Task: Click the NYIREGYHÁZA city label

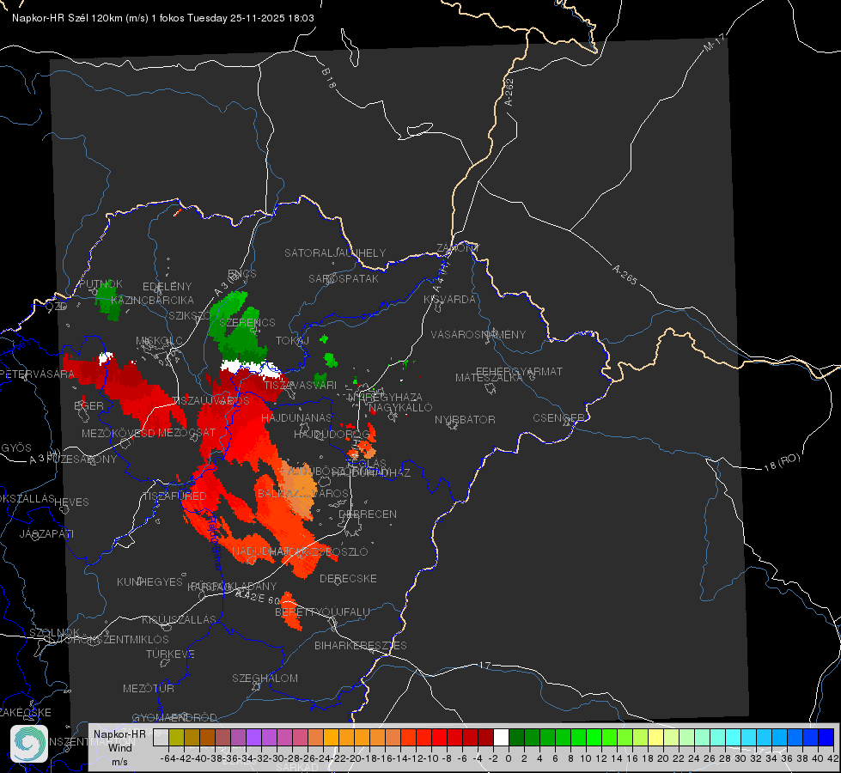Action: point(385,397)
